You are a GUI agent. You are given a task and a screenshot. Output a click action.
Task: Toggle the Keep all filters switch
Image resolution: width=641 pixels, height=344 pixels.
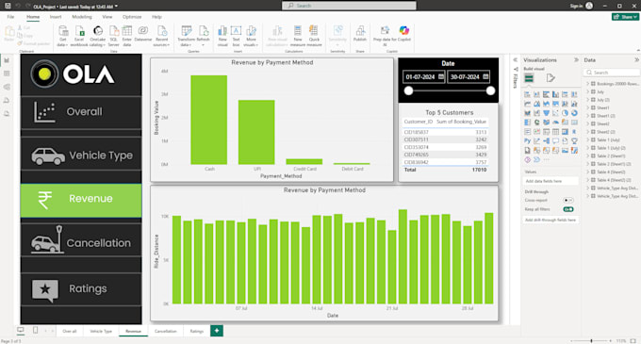[568, 209]
